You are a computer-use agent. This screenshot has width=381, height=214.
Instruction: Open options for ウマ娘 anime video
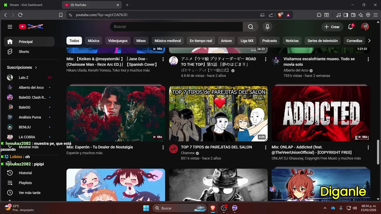[266, 59]
